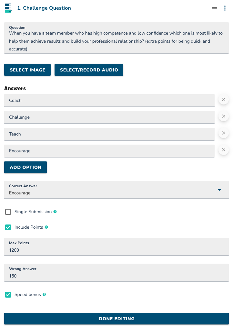Delete the Encourage answer option

click(x=224, y=150)
